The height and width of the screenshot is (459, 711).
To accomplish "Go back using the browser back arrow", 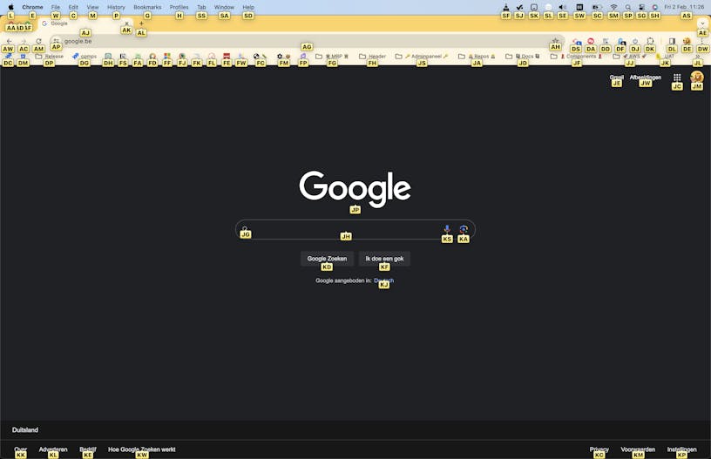I will 9,41.
